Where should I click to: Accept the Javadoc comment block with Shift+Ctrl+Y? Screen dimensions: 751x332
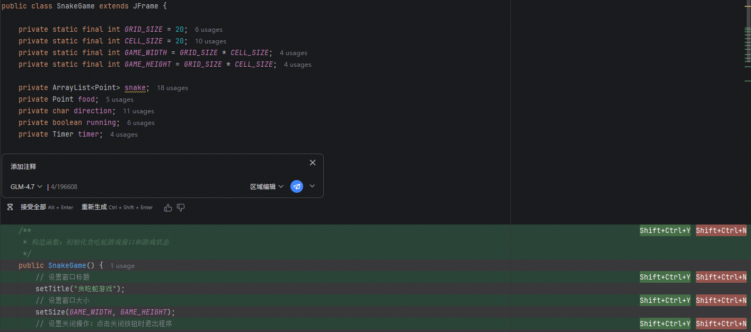tap(665, 230)
